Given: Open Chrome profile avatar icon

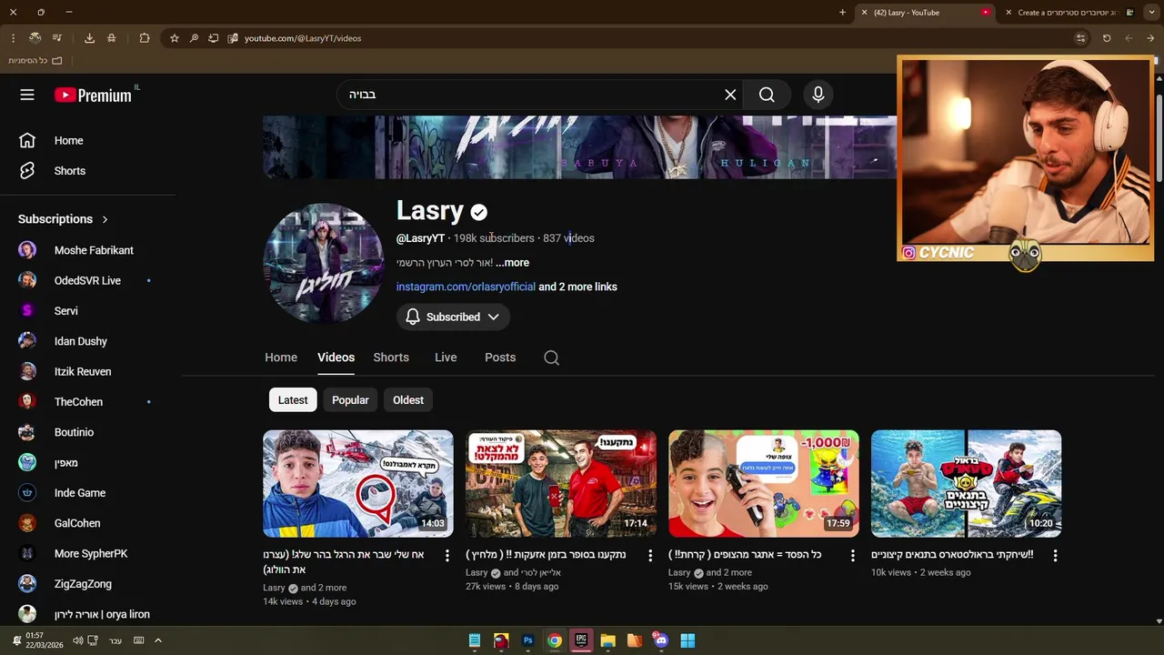Looking at the screenshot, I should (35, 38).
